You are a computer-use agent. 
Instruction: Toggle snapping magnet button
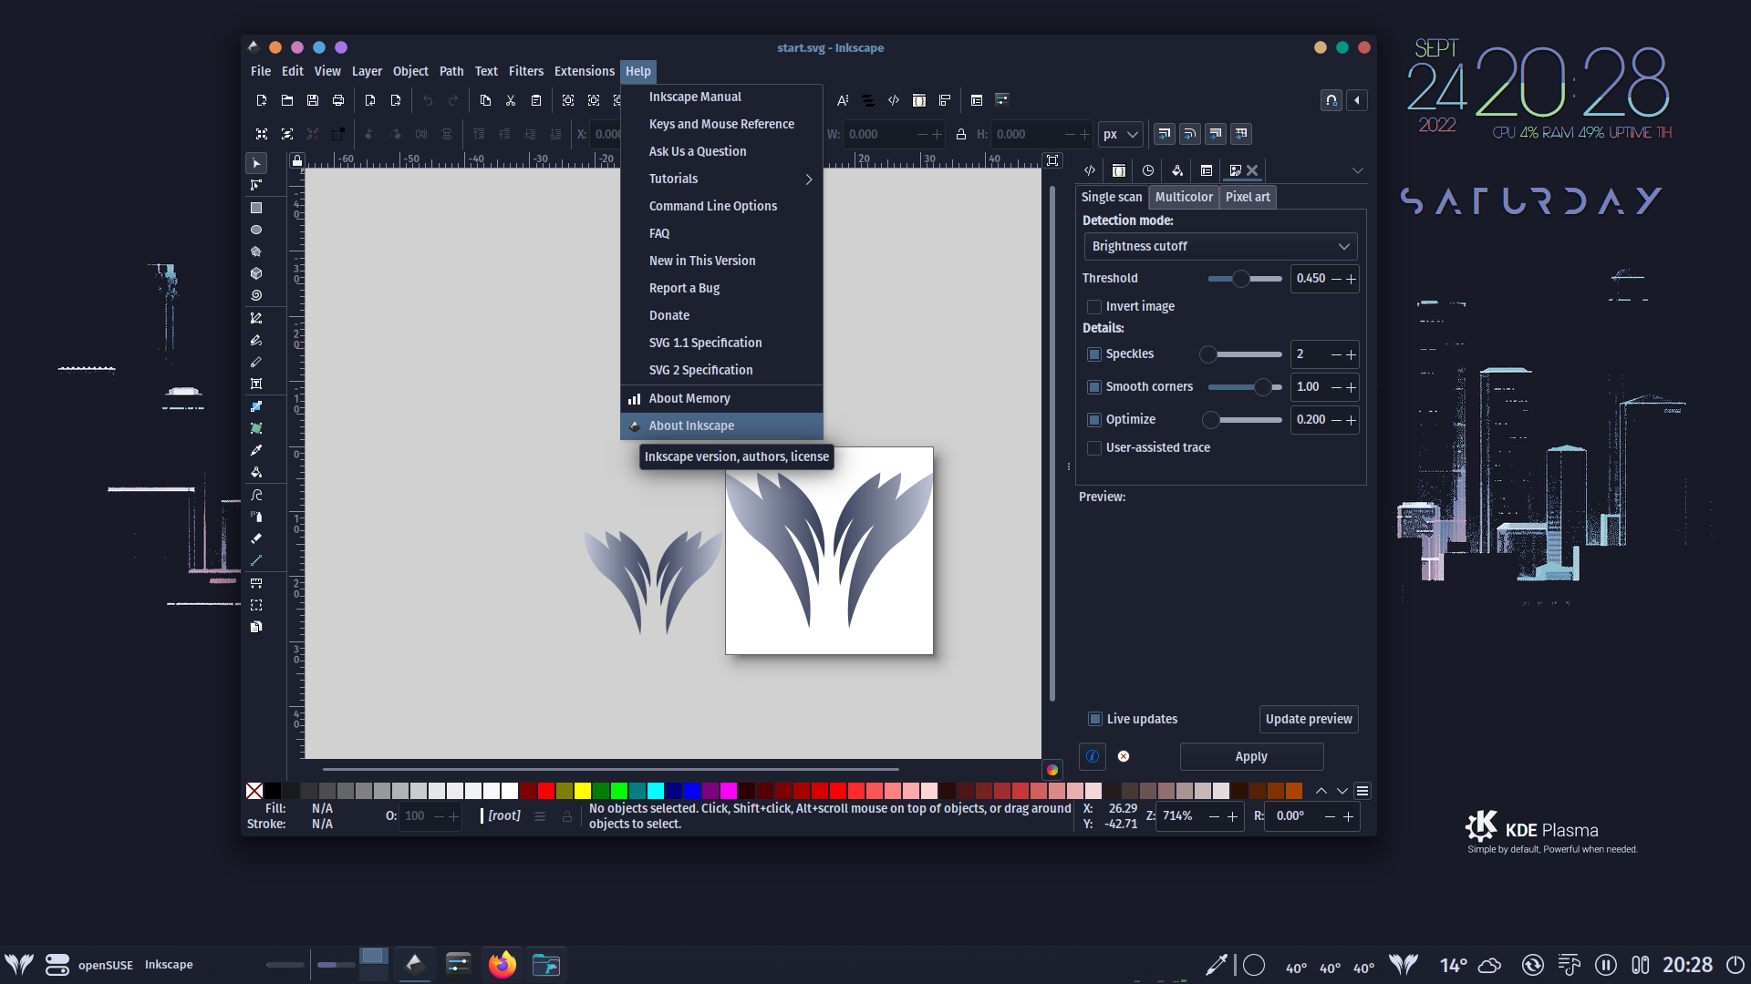(x=1331, y=100)
